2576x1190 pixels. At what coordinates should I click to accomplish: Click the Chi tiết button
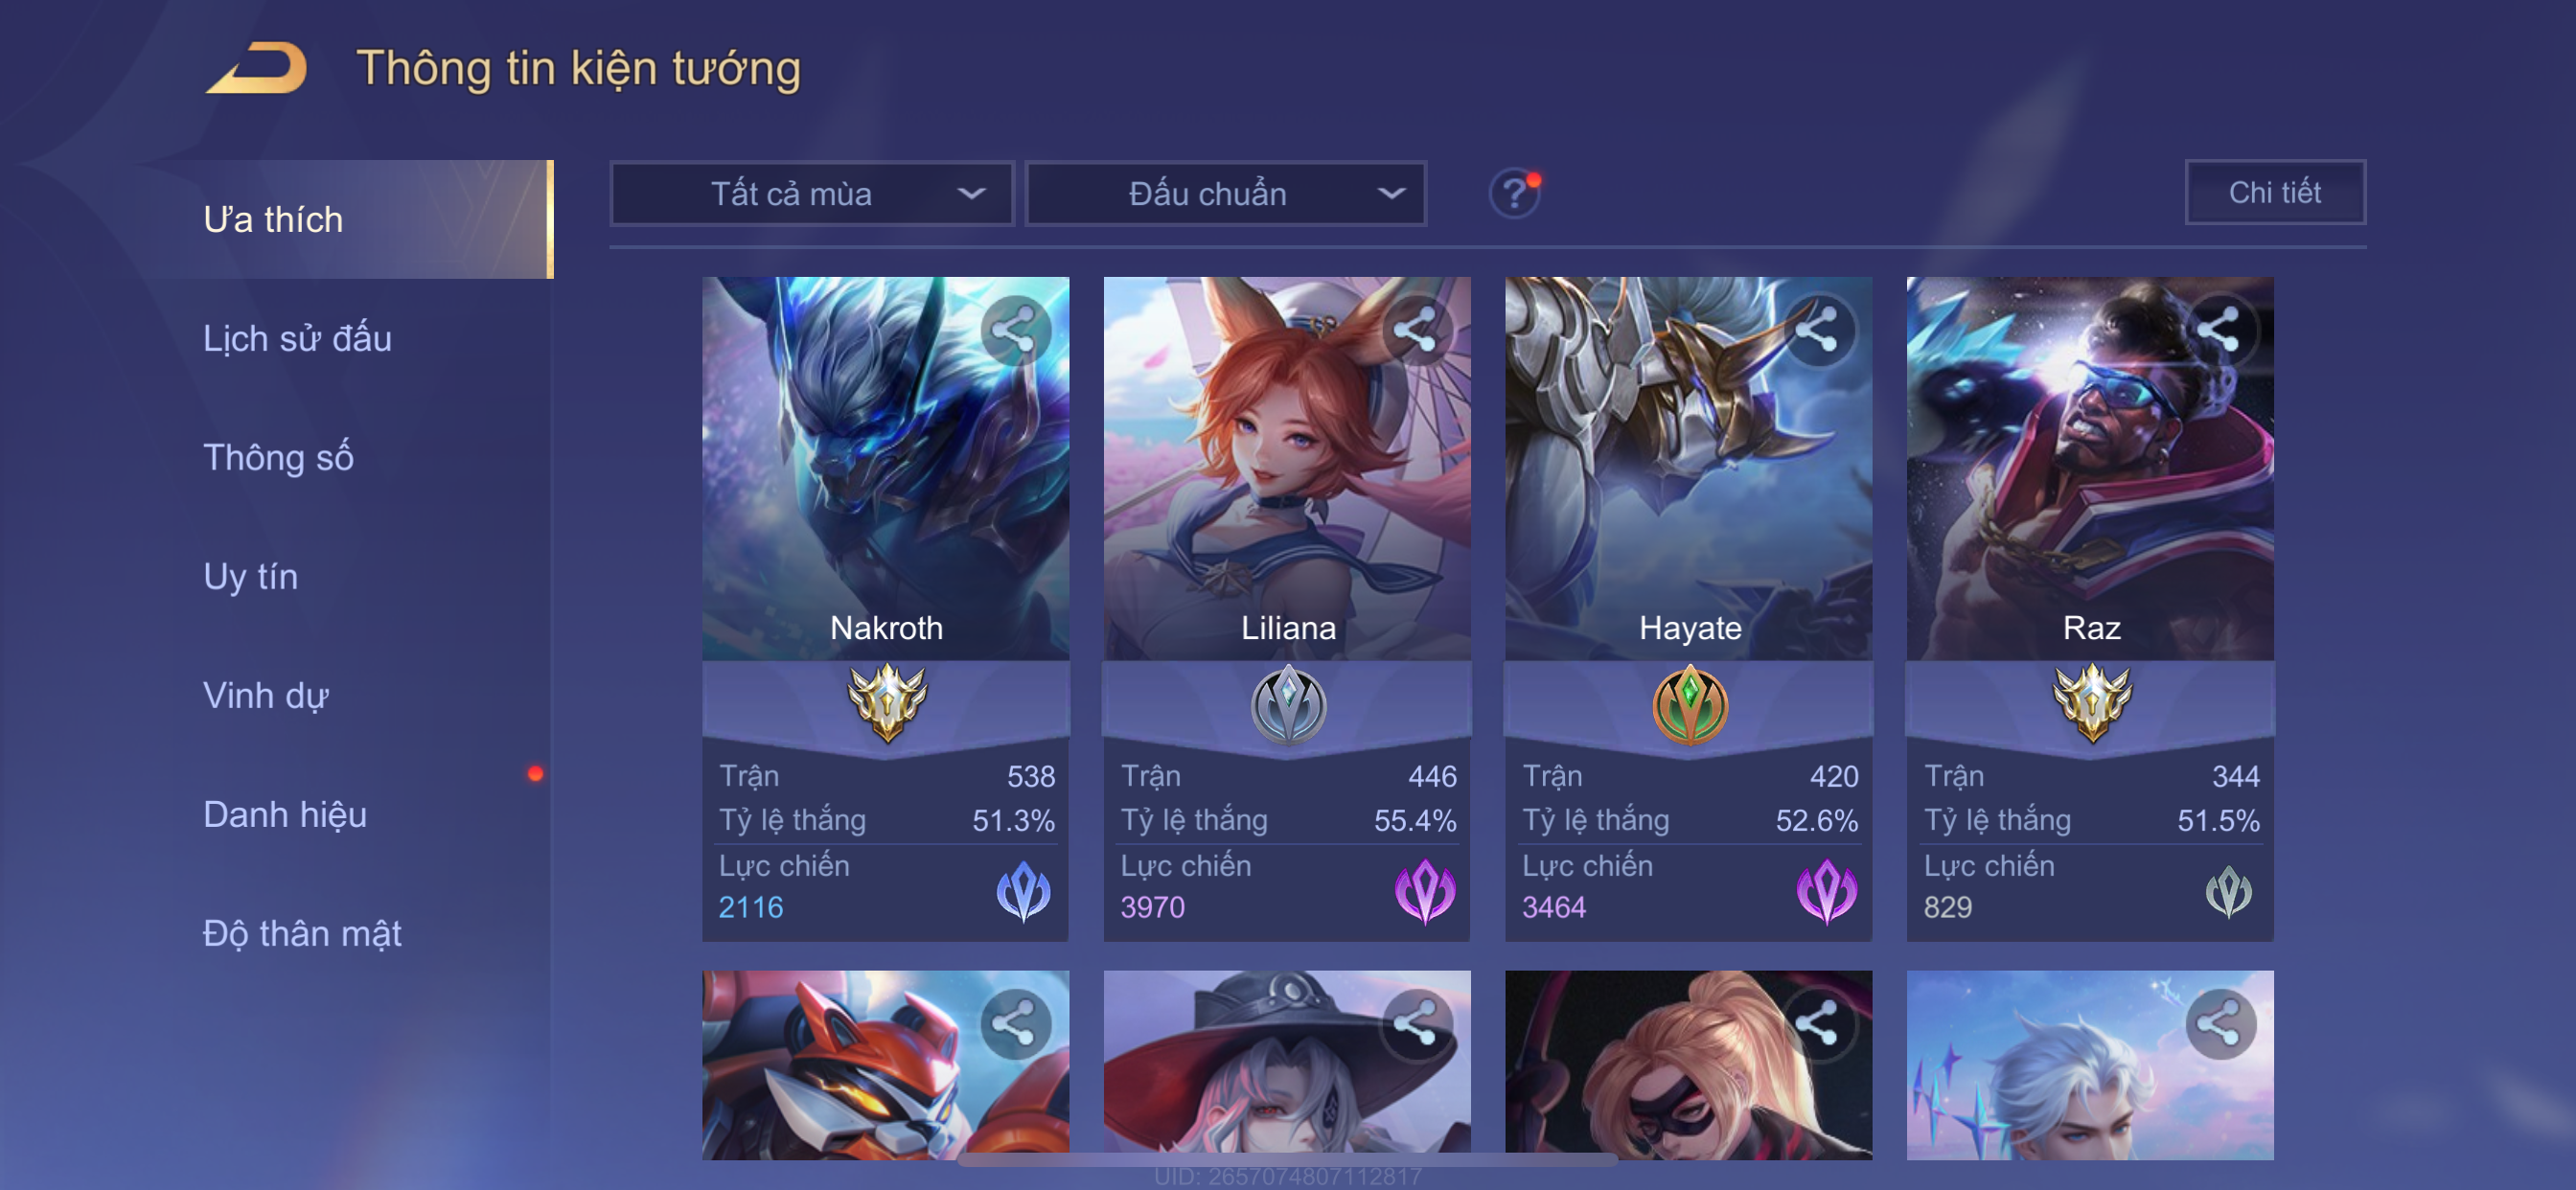point(2275,192)
